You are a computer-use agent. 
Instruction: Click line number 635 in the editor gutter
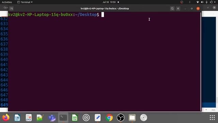(4, 34)
